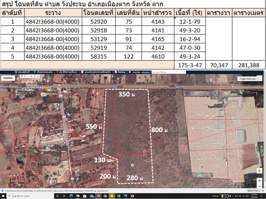
Task: Click table cell '52920'
Action: 99,22
